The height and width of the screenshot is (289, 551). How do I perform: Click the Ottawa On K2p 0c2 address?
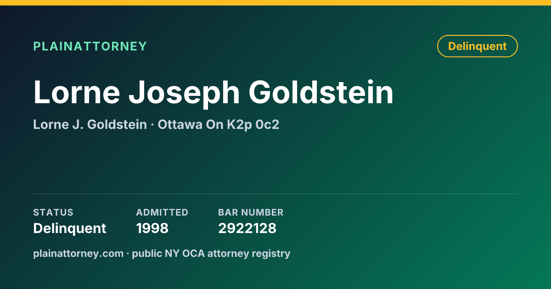219,124
